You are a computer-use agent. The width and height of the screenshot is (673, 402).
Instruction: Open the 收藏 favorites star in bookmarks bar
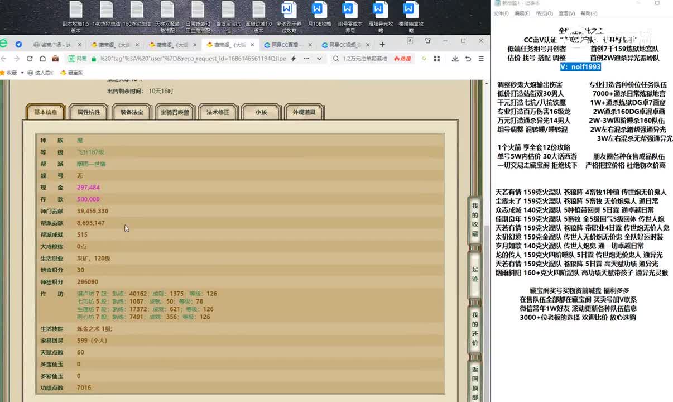(x=9, y=73)
